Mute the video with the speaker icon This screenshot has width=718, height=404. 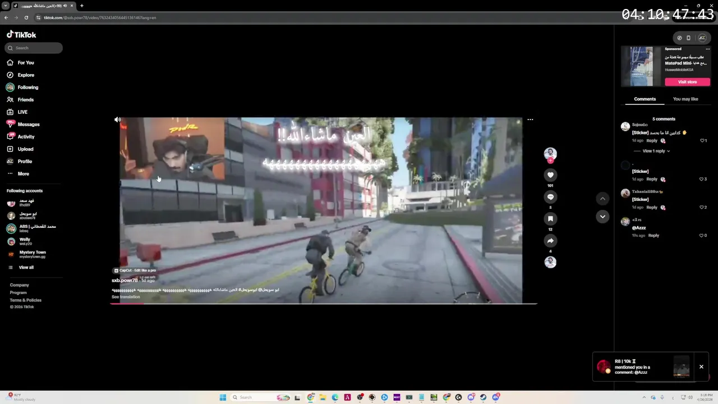tap(117, 120)
